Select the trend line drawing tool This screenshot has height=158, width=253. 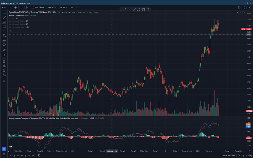point(4,18)
